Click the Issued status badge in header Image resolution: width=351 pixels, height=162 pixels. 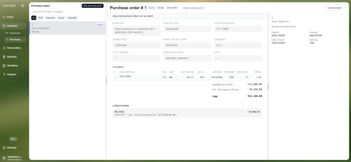[x=152, y=8]
